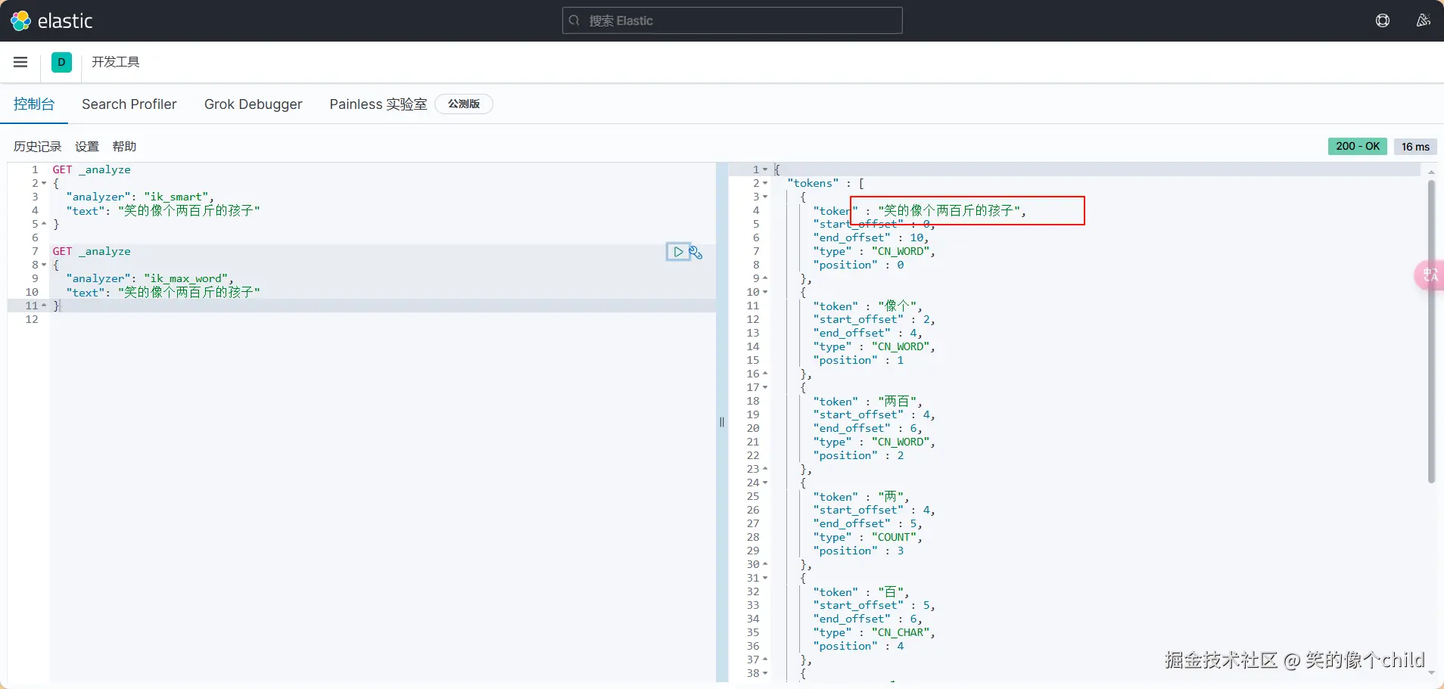Toggle editor fold arrow at line 5
Viewport: 1444px width, 689px height.
(44, 225)
